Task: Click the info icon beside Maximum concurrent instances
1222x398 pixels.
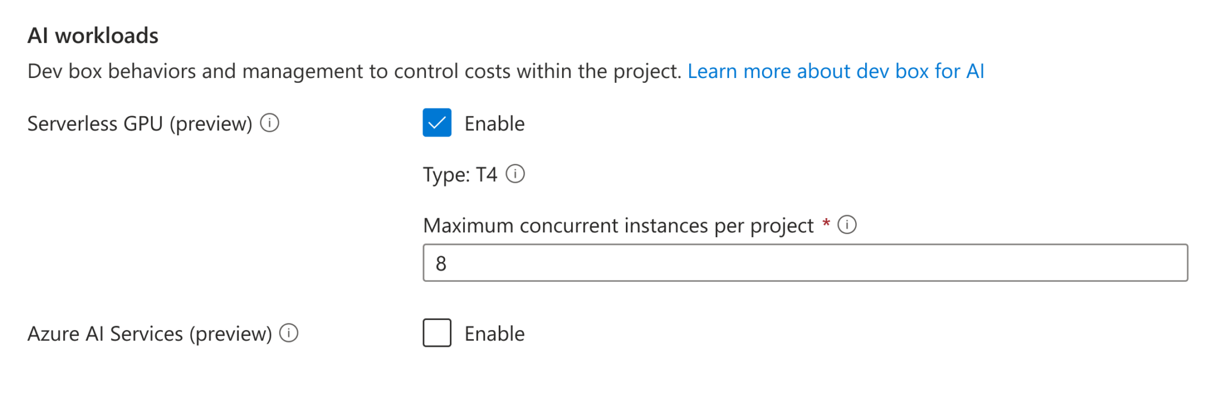Action: pyautogui.click(x=848, y=225)
